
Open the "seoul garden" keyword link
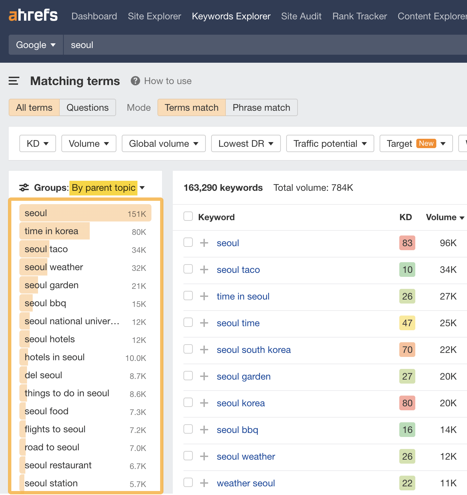coord(244,376)
